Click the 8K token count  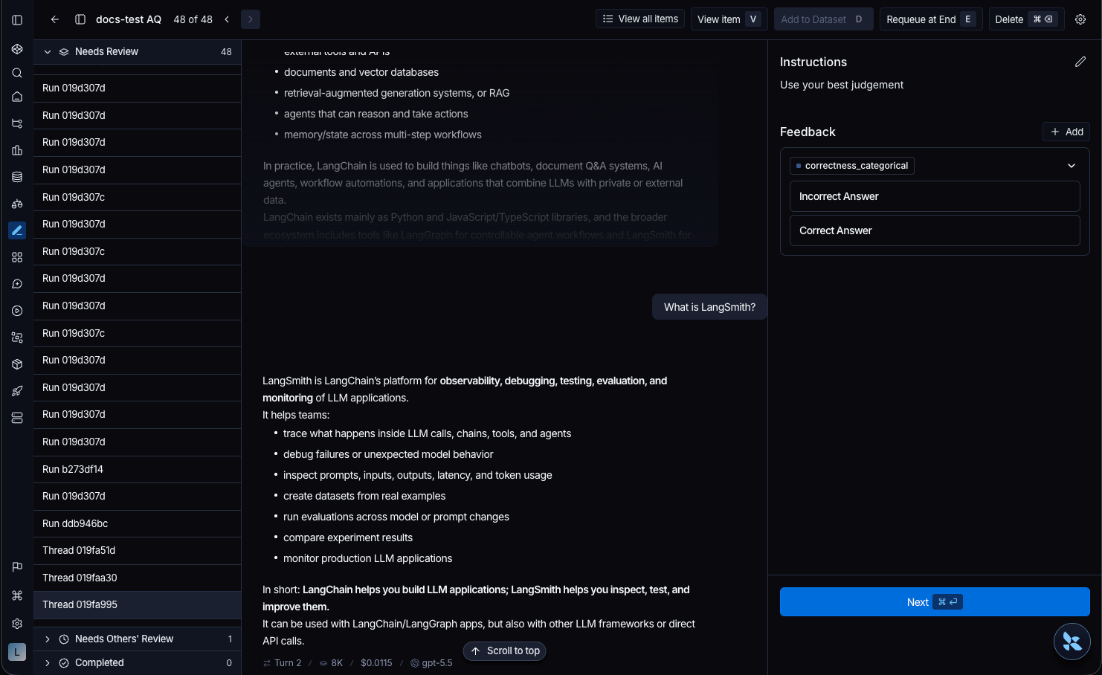pyautogui.click(x=331, y=663)
